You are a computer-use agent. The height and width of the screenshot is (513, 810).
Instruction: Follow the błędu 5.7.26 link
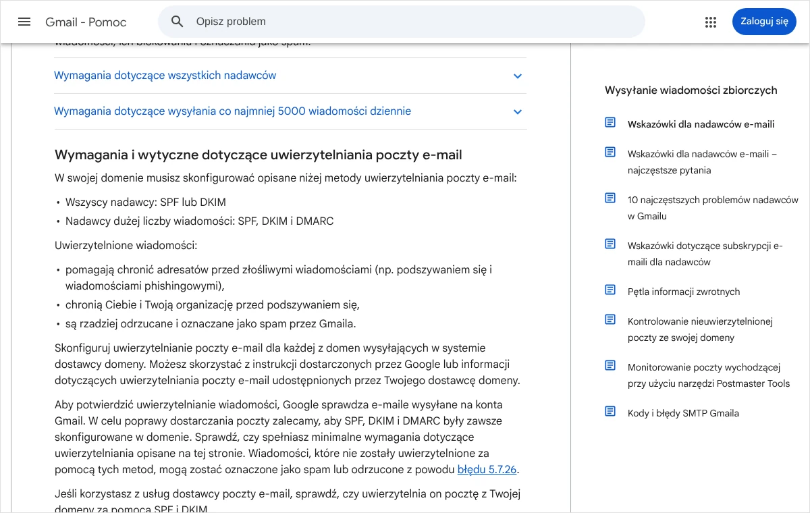tap(487, 470)
